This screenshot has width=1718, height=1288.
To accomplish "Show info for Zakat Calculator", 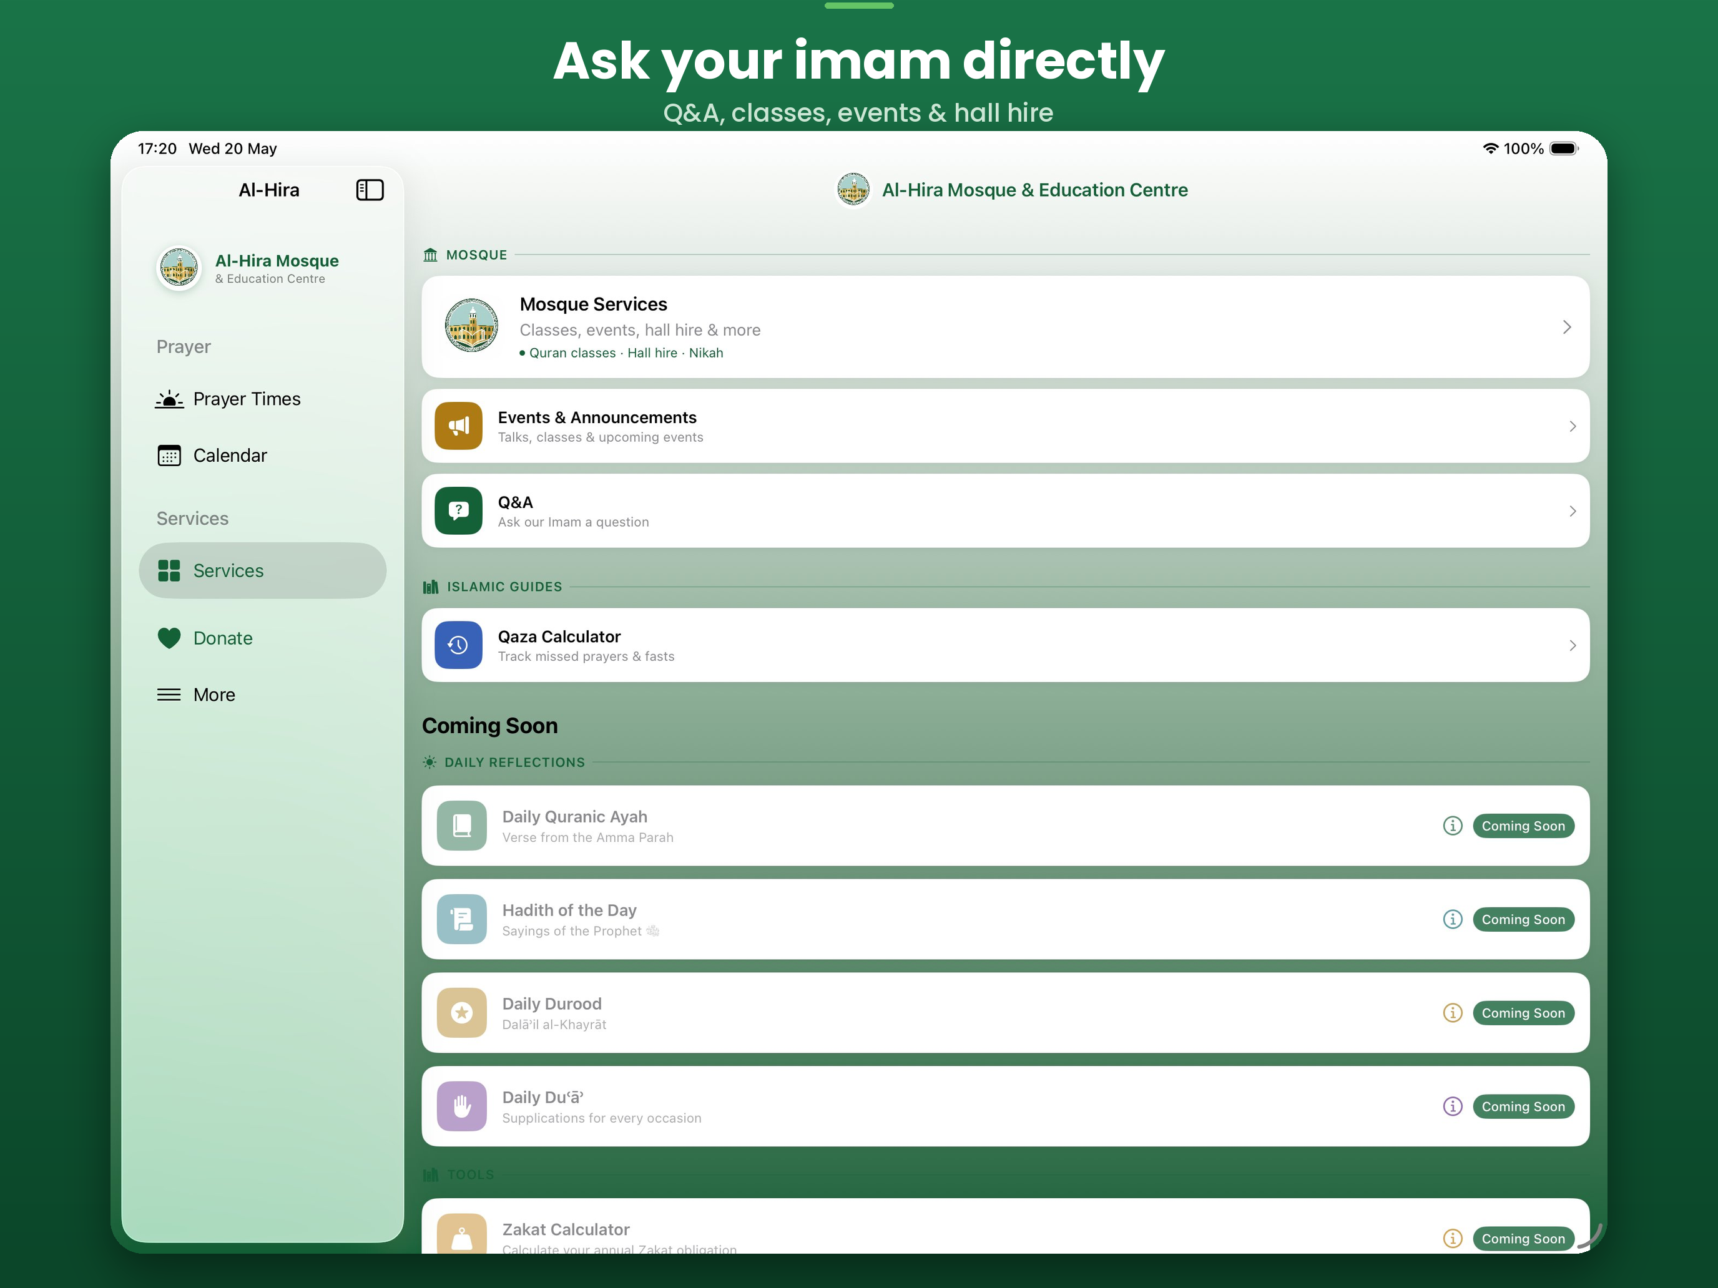I will click(x=1453, y=1238).
